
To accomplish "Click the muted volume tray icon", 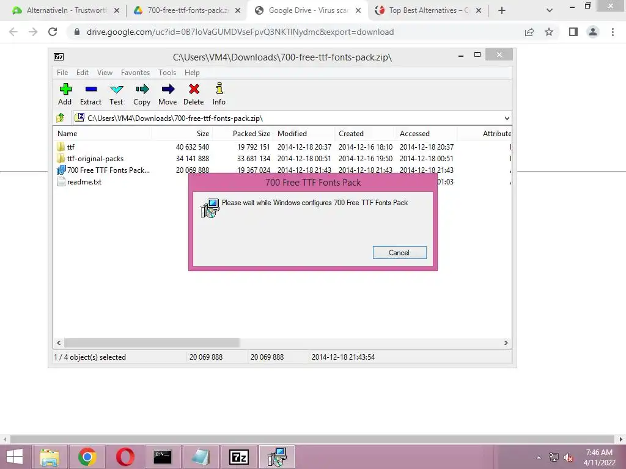I will coord(568,457).
